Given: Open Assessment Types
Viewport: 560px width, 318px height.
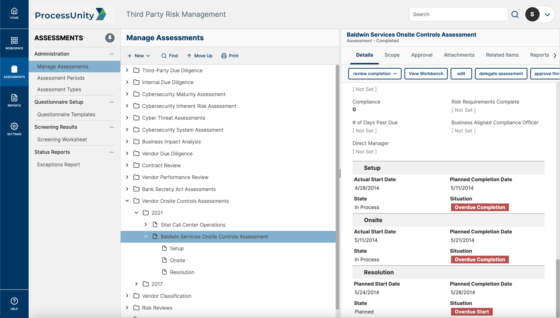Looking at the screenshot, I should point(59,90).
